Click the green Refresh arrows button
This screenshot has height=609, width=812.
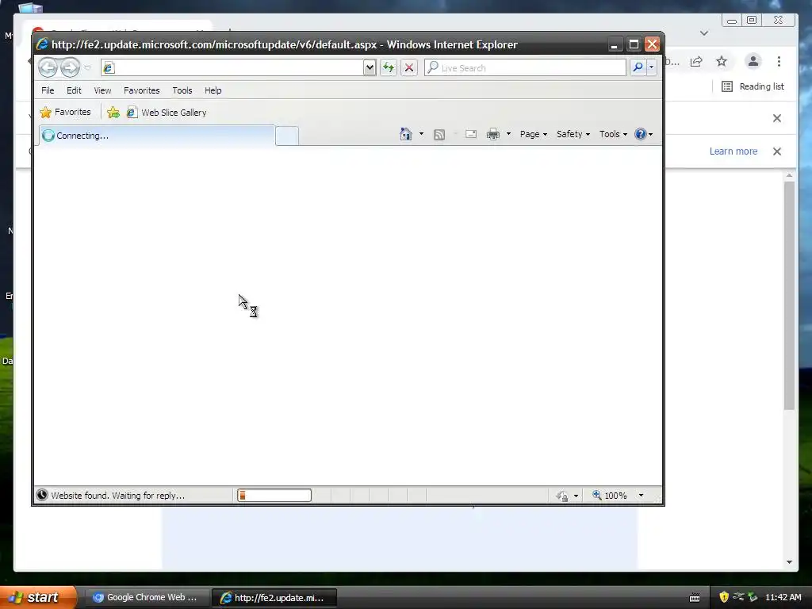tap(389, 67)
